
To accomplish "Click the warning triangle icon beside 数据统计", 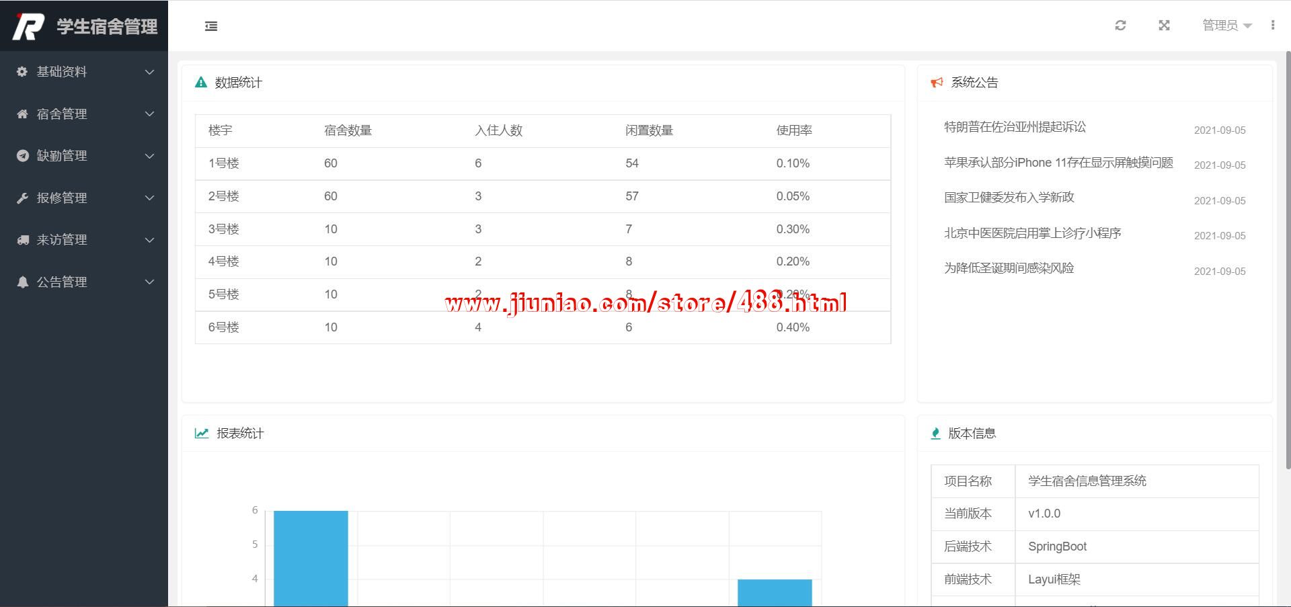I will pyautogui.click(x=201, y=83).
